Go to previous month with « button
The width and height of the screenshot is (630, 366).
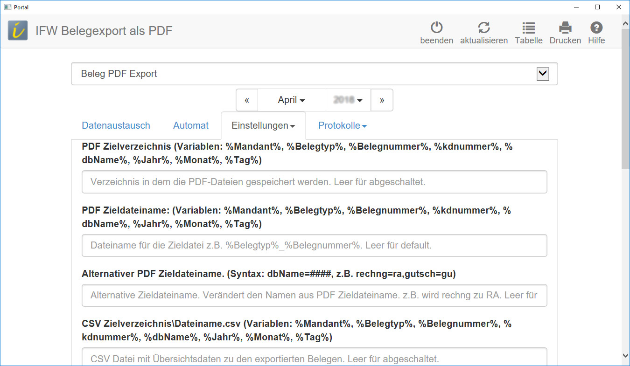(247, 100)
